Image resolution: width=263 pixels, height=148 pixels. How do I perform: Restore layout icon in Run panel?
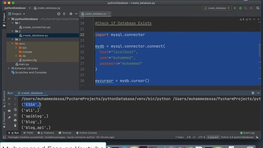tap(9, 111)
